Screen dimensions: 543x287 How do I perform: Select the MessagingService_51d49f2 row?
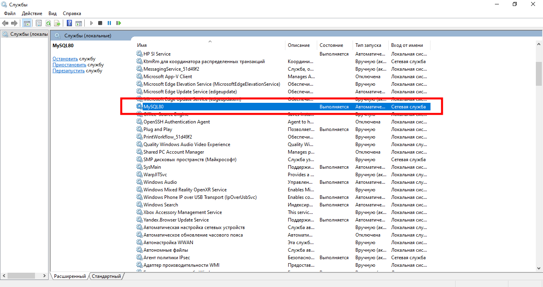[x=283, y=69]
